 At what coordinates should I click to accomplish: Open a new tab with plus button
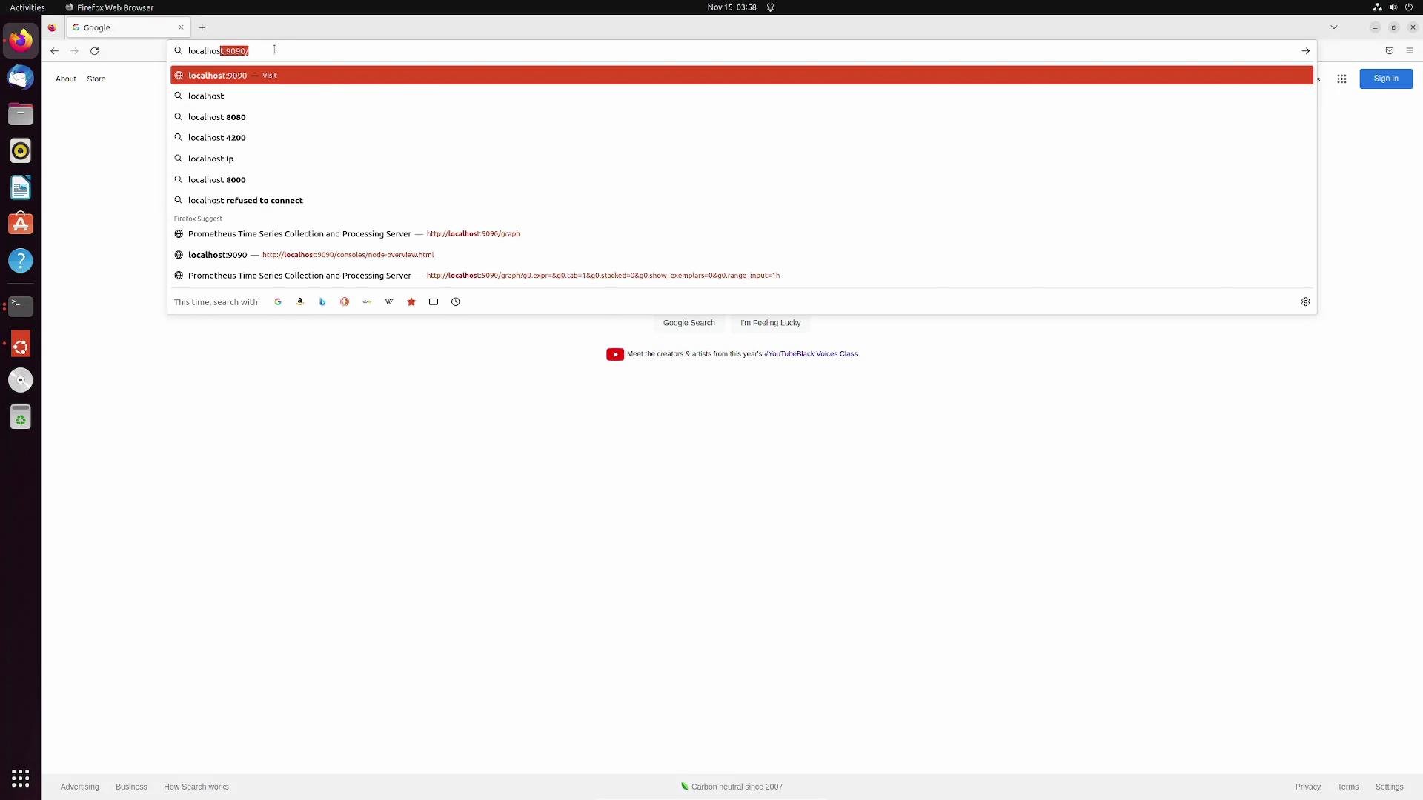(x=202, y=27)
